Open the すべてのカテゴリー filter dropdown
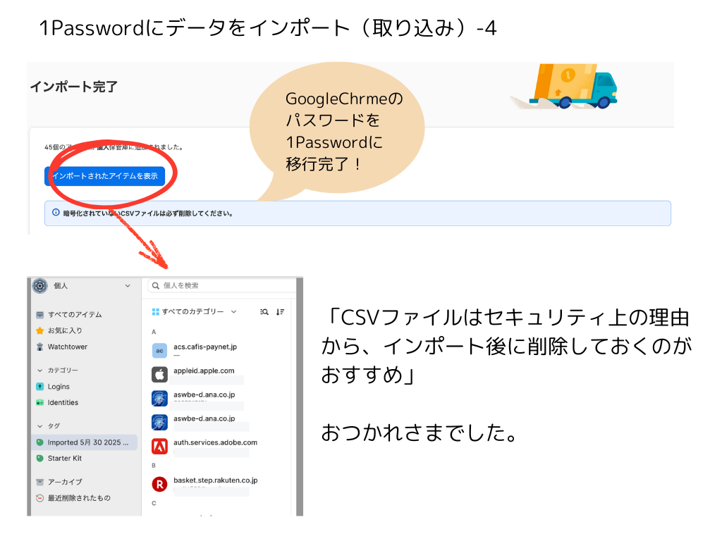This screenshot has height=541, width=722. click(x=195, y=312)
